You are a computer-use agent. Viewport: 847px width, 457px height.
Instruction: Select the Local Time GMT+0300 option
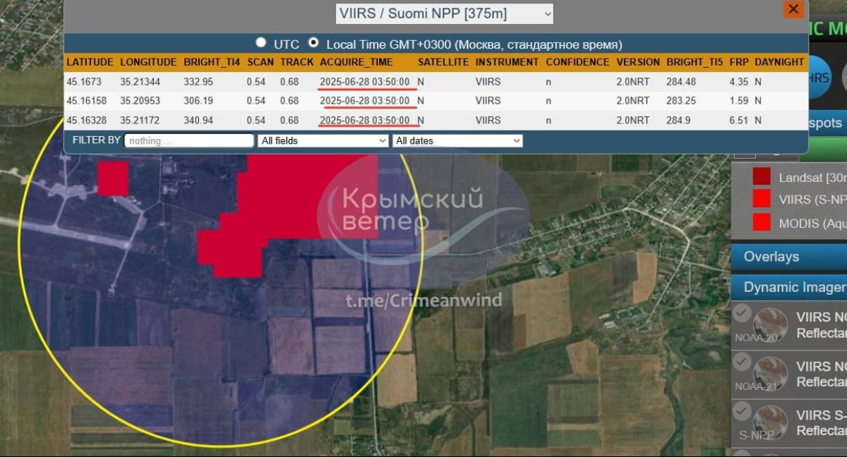click(314, 43)
